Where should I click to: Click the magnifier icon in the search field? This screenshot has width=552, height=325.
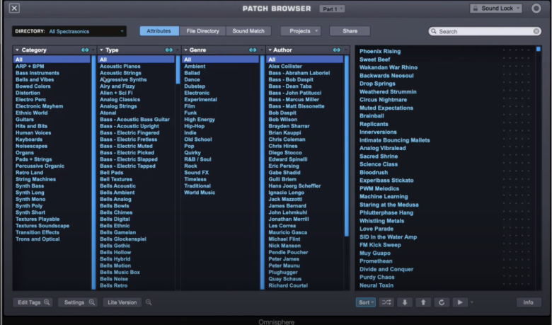[x=434, y=31]
